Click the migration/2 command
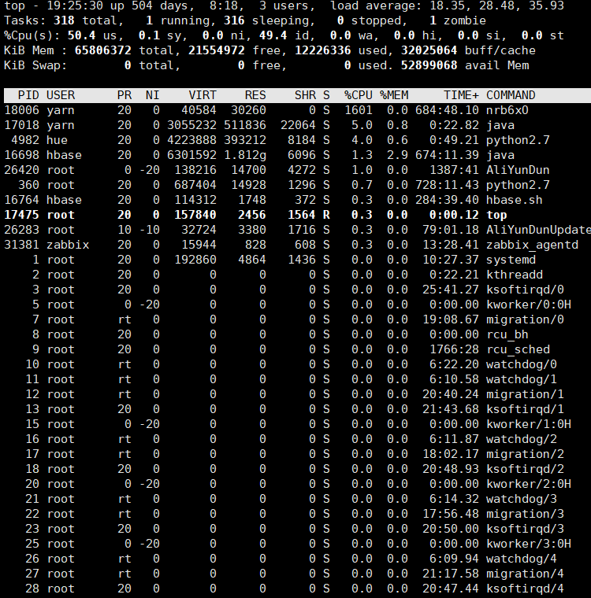The width and height of the screenshot is (591, 598). click(525, 454)
